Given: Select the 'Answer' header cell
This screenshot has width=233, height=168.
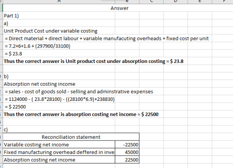Looking at the screenshot, I should click(x=119, y=8).
